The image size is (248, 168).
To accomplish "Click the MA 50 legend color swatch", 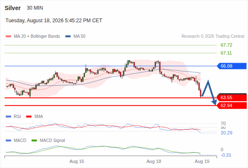I will tap(68, 37).
